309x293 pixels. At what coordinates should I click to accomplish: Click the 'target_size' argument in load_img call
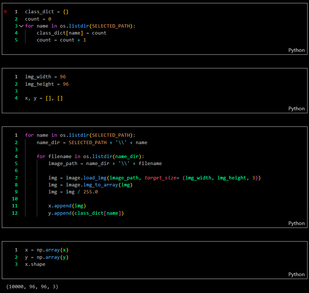click(160, 178)
